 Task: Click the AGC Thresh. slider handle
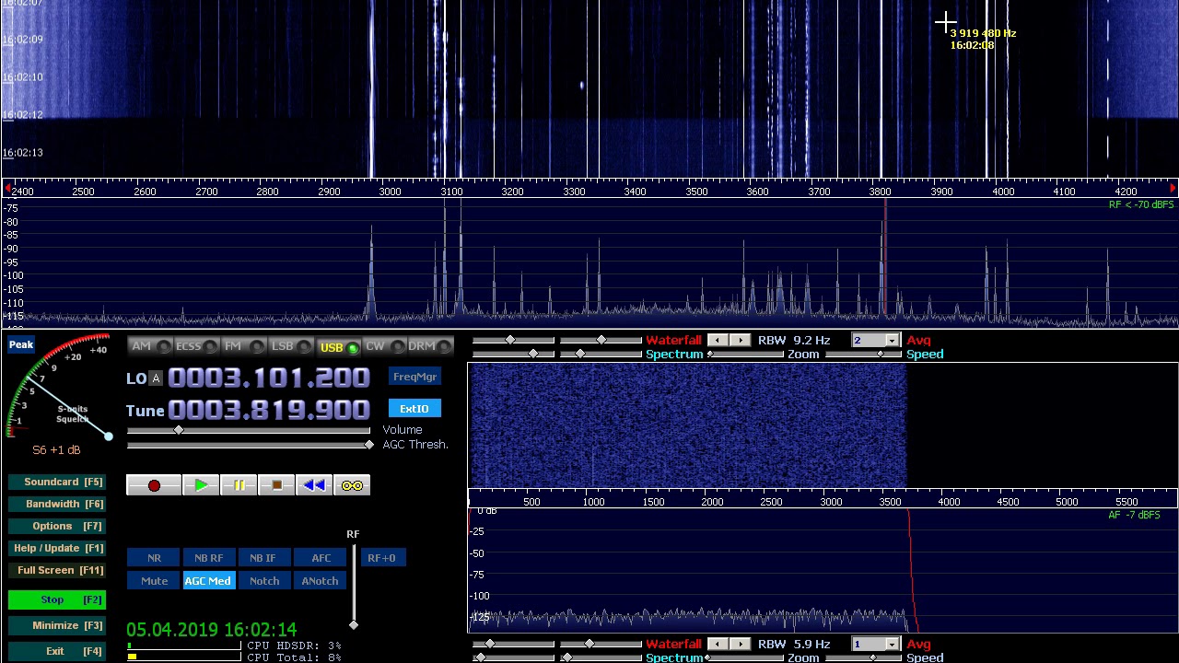click(369, 445)
